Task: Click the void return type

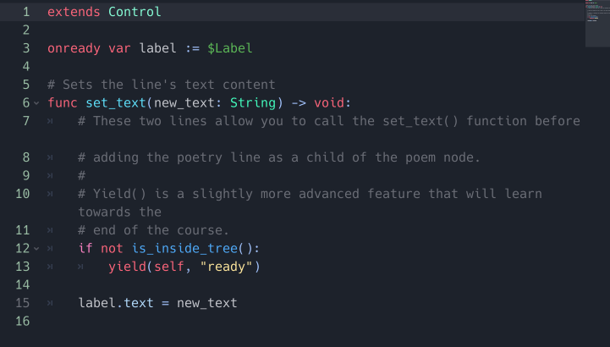Action: [x=329, y=103]
